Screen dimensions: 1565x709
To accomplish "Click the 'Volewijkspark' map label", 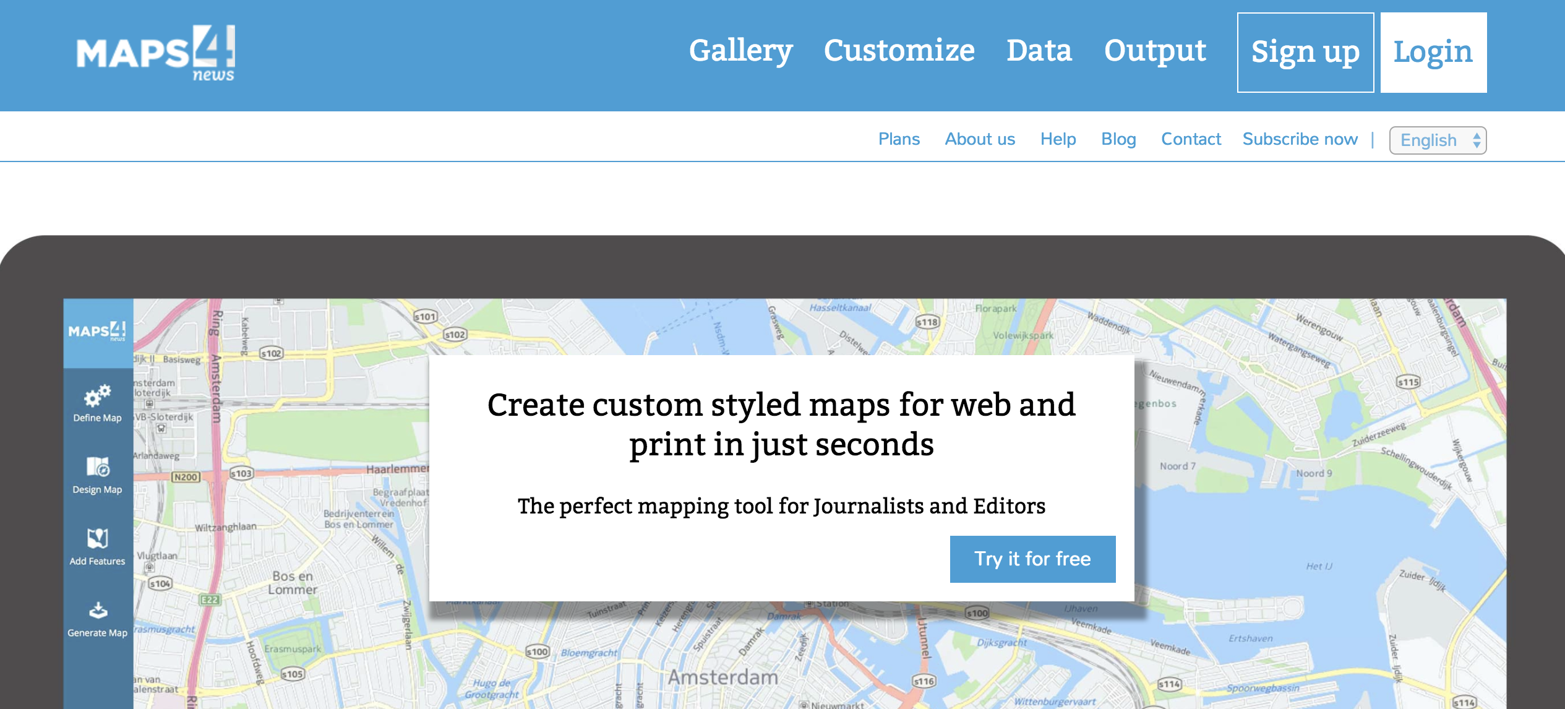I will [x=1023, y=335].
